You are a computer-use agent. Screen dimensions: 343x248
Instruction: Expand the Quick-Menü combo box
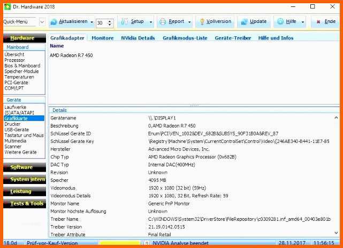pyautogui.click(x=42, y=22)
